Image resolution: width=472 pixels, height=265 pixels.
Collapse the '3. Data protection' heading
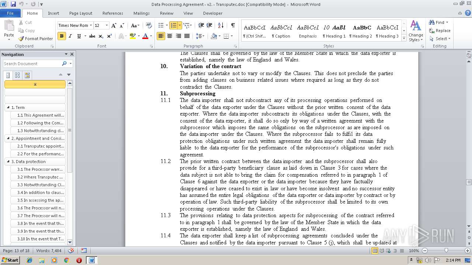8,162
